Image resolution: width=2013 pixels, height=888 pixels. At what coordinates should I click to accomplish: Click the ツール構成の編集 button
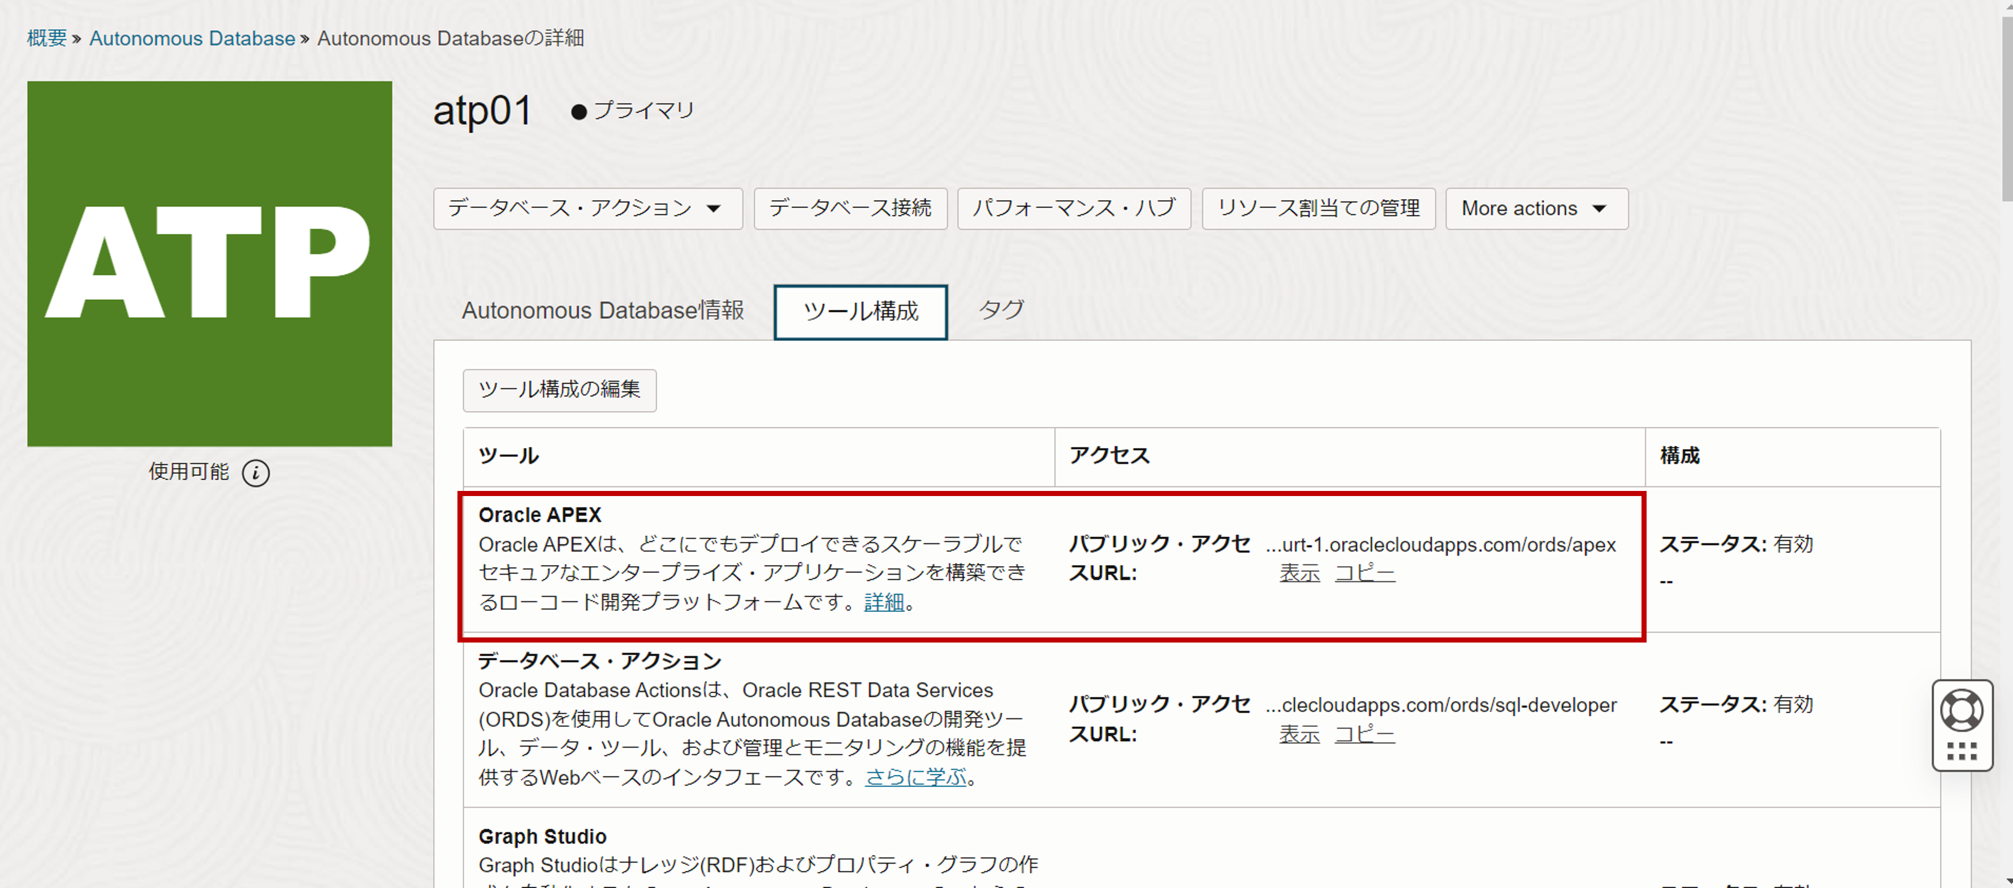(x=559, y=390)
